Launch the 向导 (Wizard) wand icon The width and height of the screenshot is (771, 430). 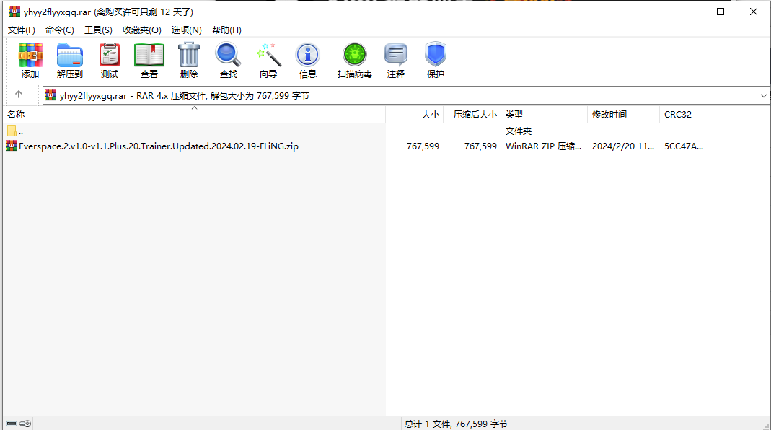tap(268, 60)
